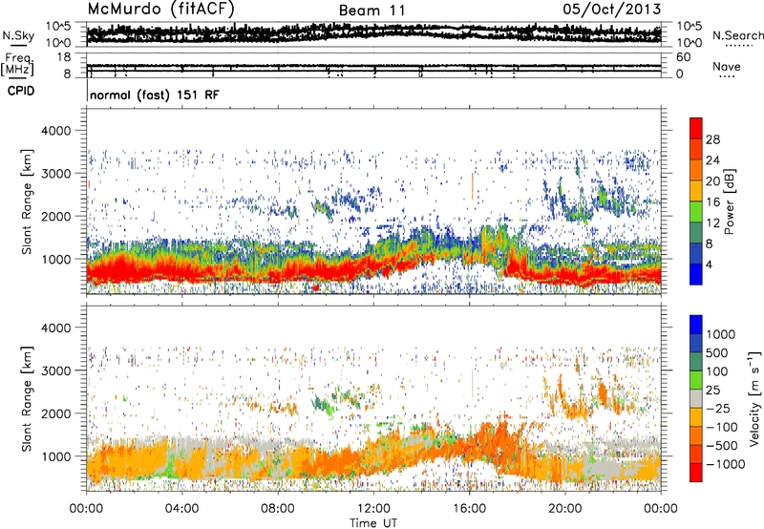Click velocity colorbar segment between -500 and -1000
This screenshot has height=529, width=764.
tap(696, 454)
